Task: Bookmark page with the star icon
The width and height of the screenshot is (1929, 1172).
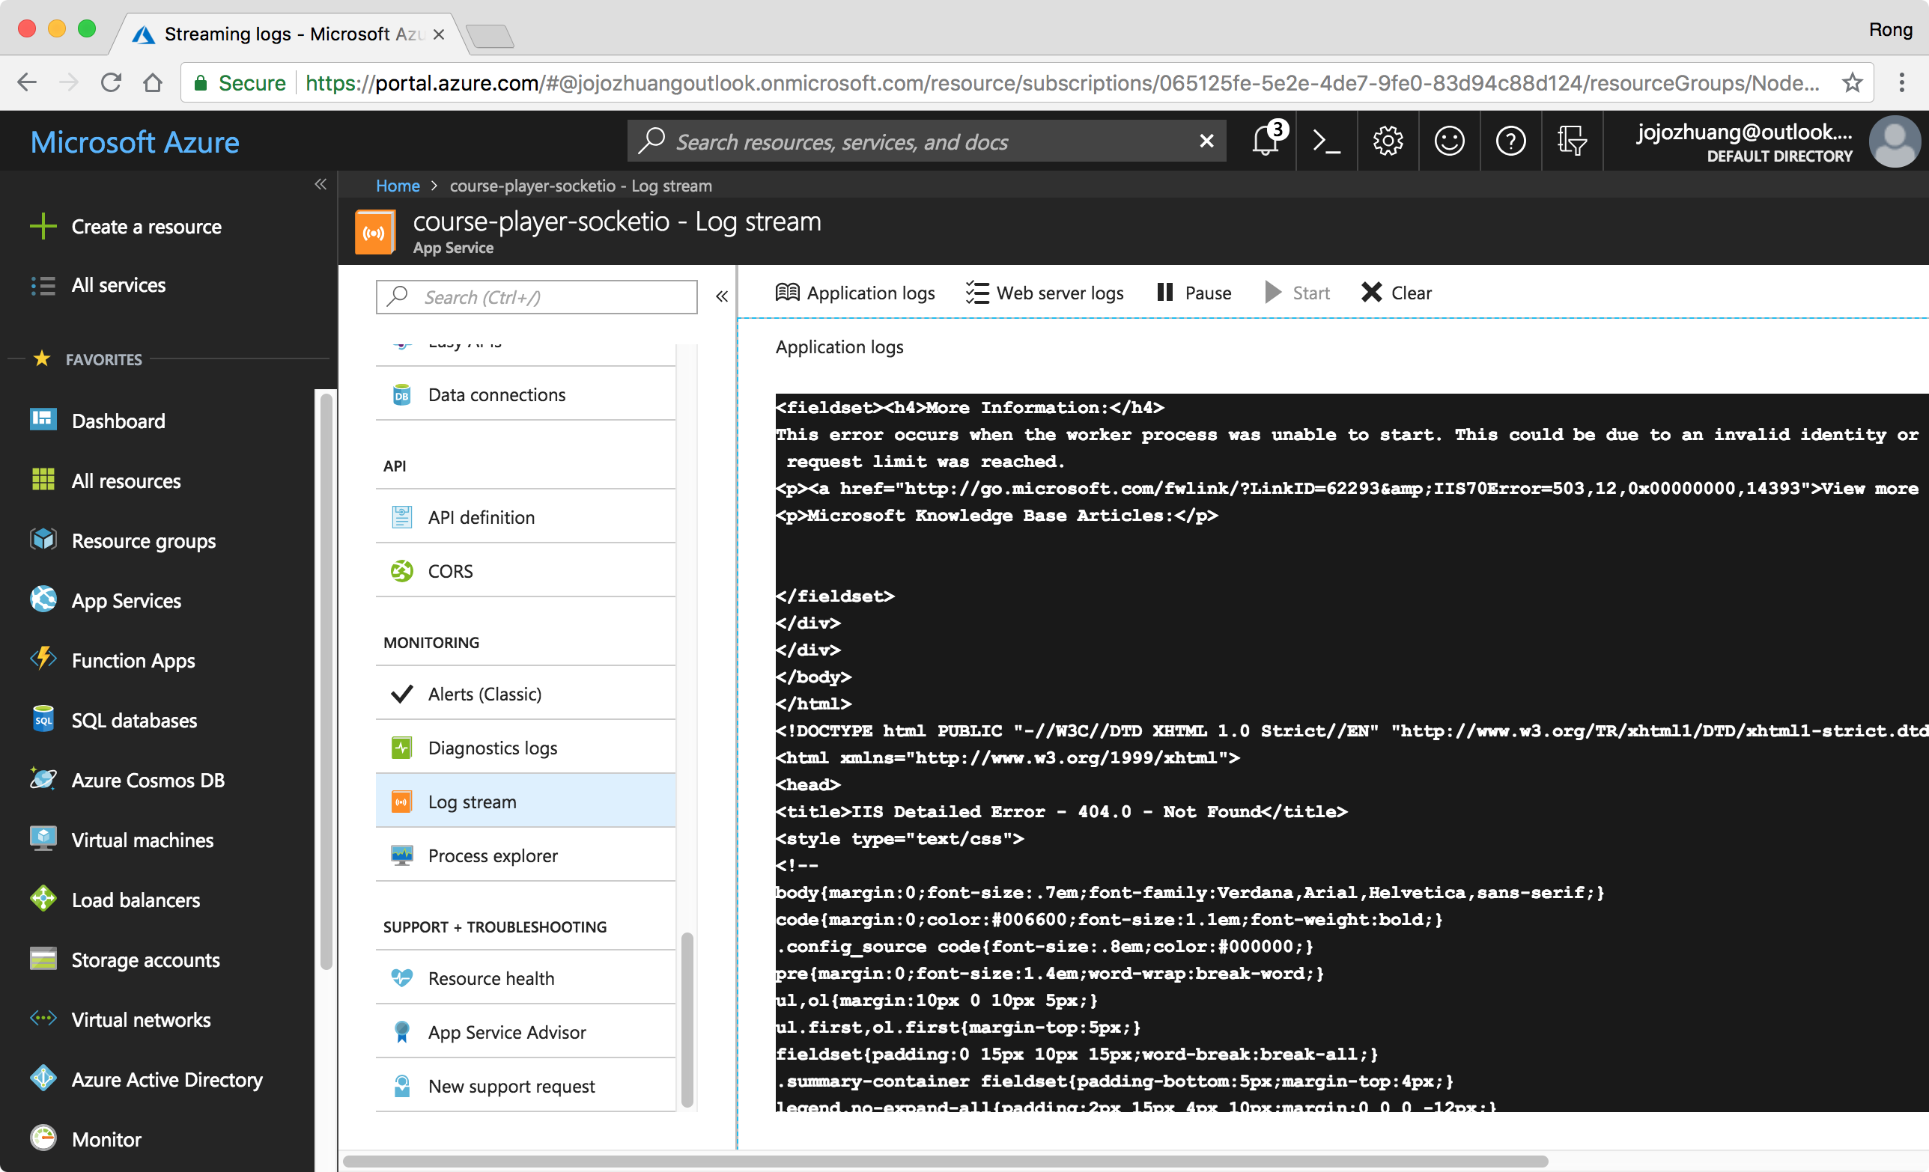Action: click(1851, 82)
